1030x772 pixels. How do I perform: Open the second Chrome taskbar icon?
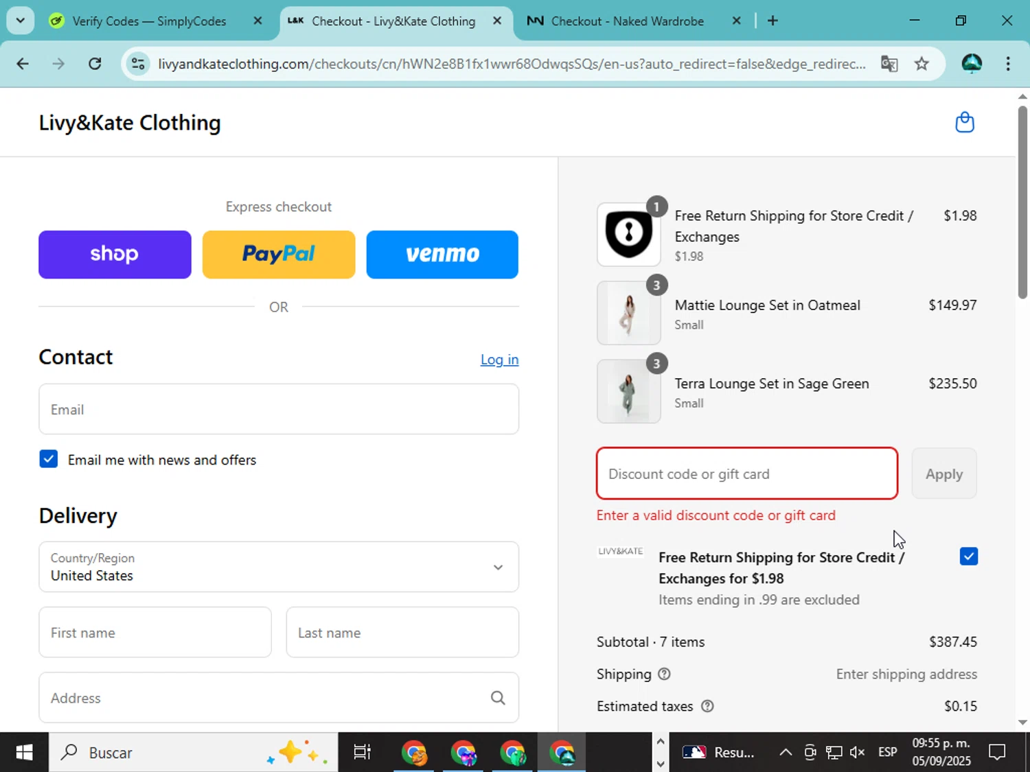(463, 753)
